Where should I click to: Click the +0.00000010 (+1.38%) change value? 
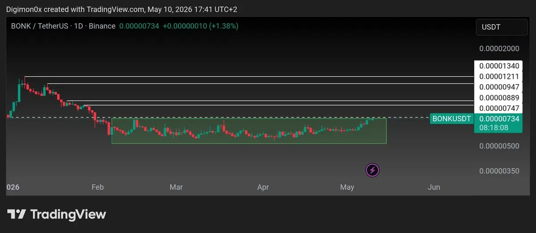coord(201,26)
